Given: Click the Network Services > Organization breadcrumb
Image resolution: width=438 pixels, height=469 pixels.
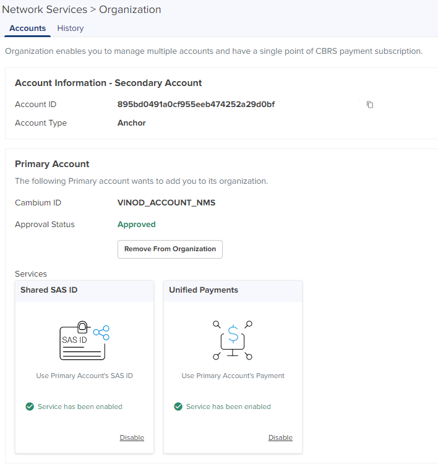Looking at the screenshot, I should [82, 10].
